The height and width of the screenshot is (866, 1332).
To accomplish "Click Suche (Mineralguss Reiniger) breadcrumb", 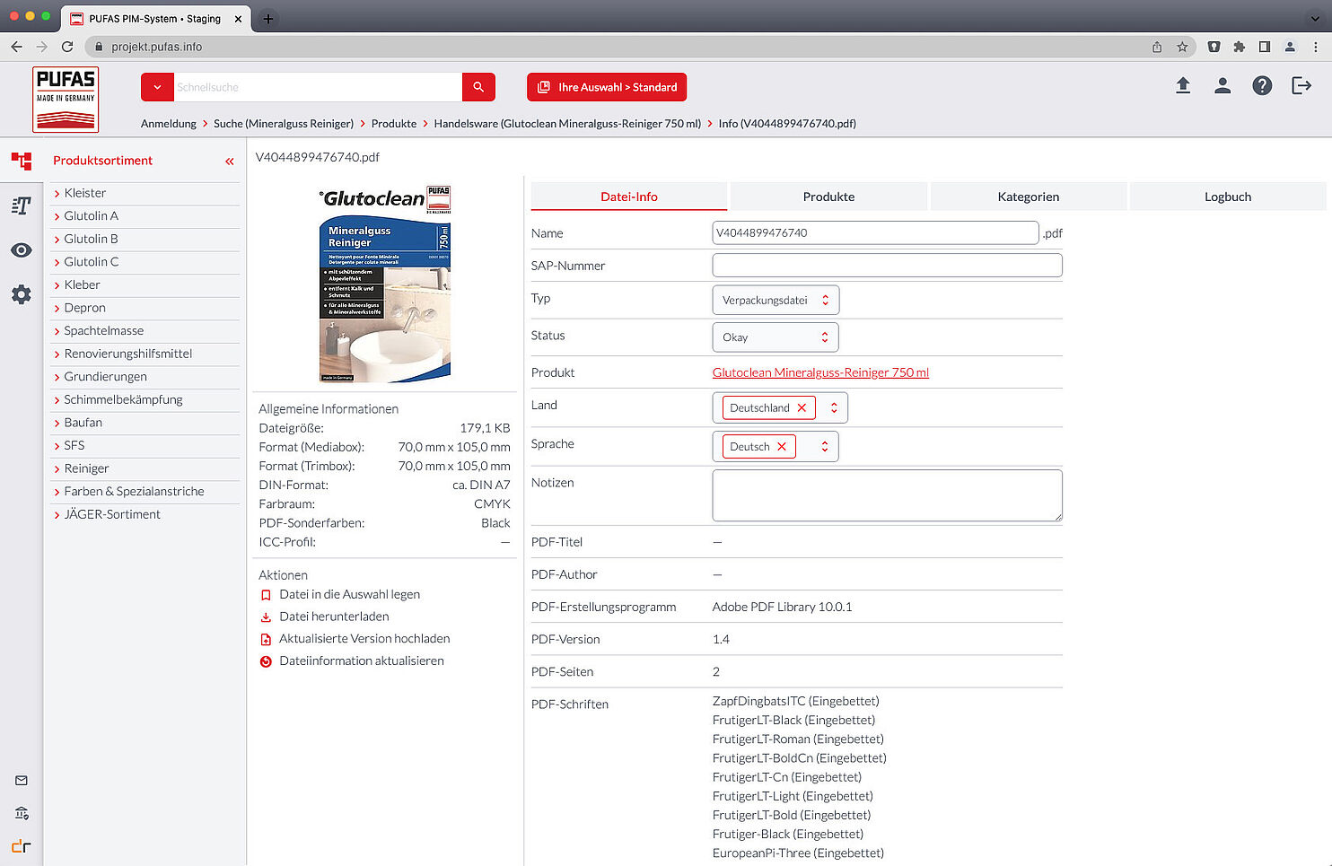I will (x=284, y=124).
